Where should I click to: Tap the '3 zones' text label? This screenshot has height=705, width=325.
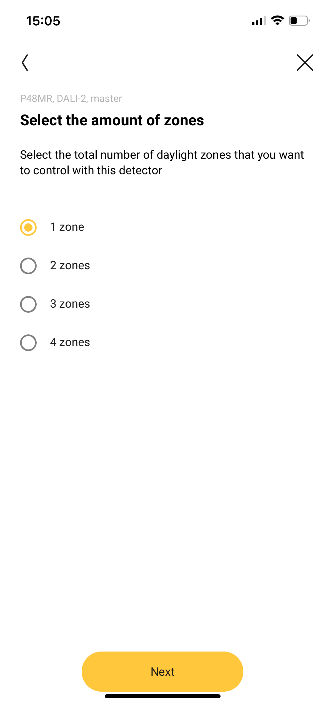pyautogui.click(x=70, y=304)
